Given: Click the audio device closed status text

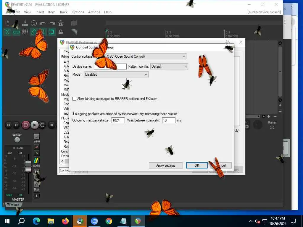Looking at the screenshot, I should pyautogui.click(x=264, y=12).
